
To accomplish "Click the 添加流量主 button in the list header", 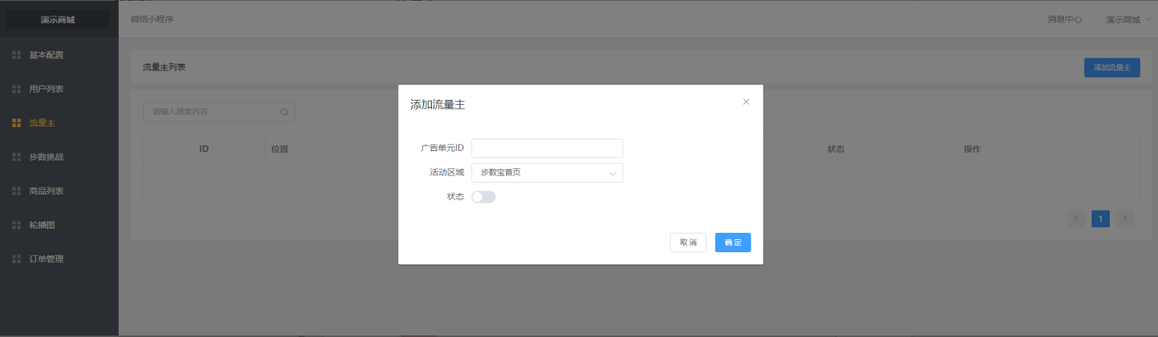I will point(1112,68).
